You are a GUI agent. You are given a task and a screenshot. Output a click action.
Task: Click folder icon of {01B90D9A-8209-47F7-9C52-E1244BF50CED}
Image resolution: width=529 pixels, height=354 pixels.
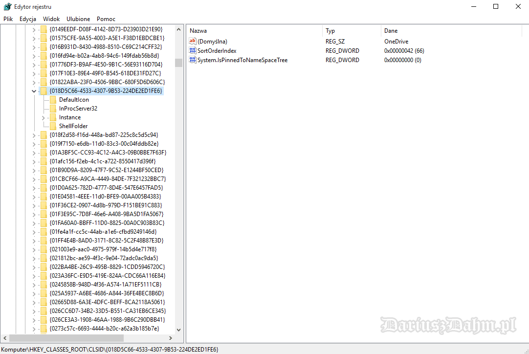pyautogui.click(x=44, y=170)
